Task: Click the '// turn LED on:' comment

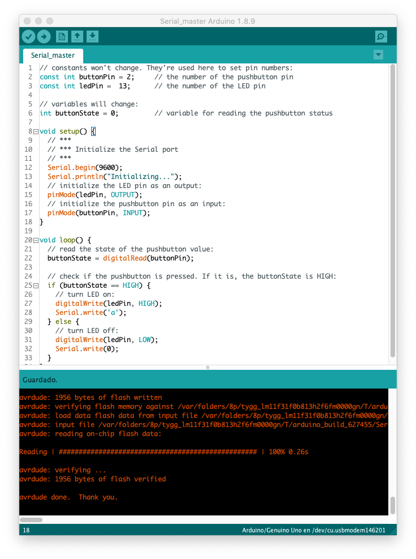Action: click(85, 295)
